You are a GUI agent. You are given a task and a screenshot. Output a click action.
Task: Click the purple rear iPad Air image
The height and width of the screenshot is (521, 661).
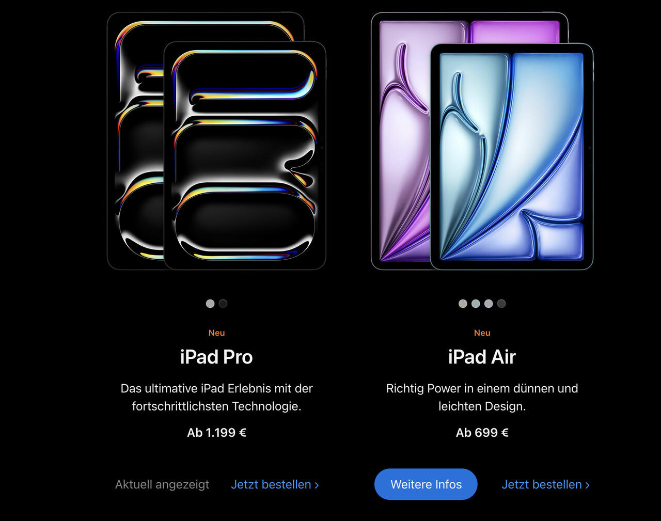pos(400,139)
